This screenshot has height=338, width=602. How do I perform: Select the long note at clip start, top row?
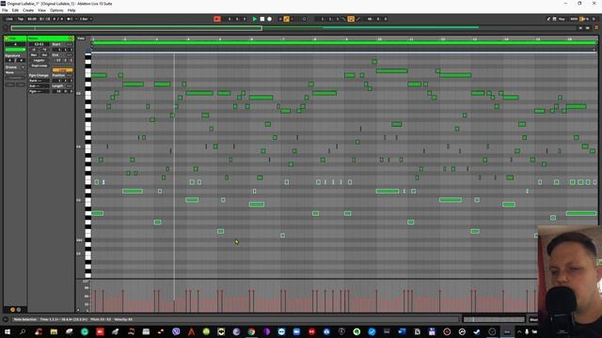(x=99, y=75)
